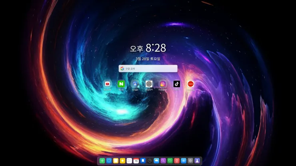Open the yellow notes icon in dock
Image resolution: width=296 pixels, height=166 pixels.
116,161
